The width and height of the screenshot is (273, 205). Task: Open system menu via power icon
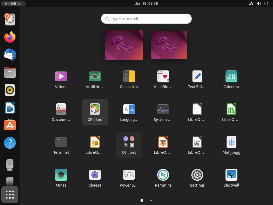(x=266, y=3)
